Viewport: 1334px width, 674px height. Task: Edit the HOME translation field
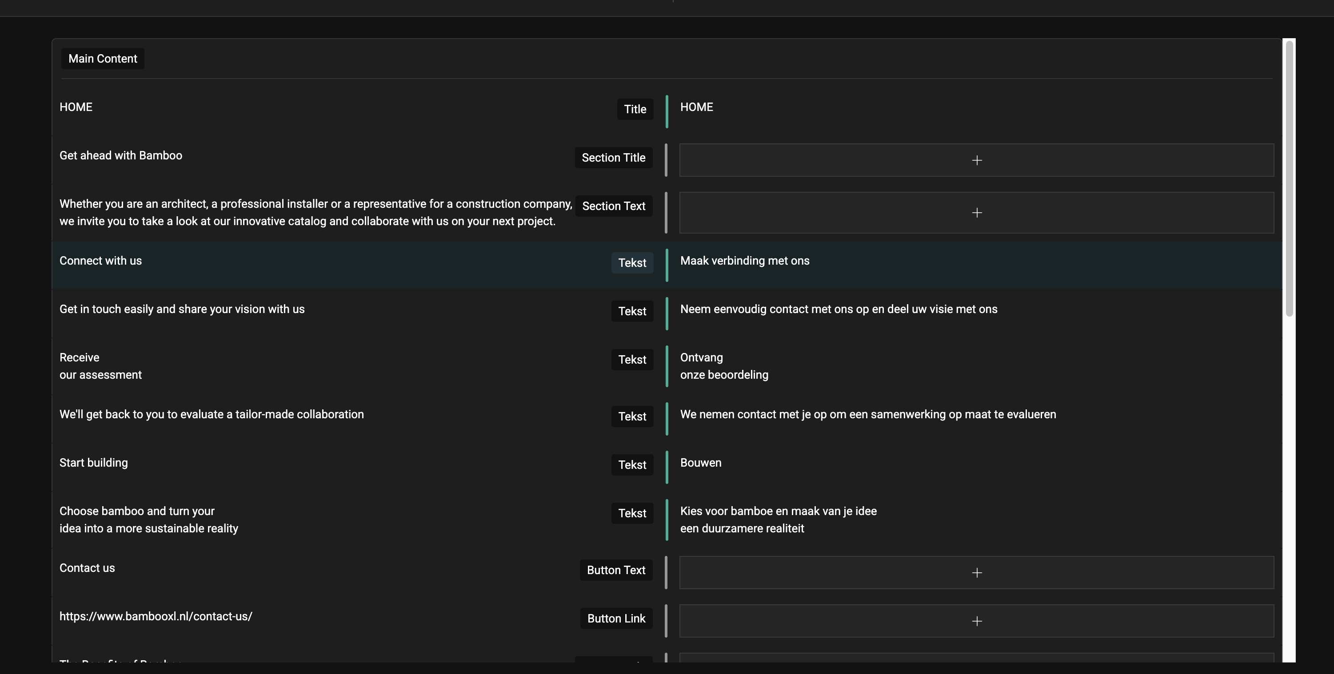click(x=696, y=107)
